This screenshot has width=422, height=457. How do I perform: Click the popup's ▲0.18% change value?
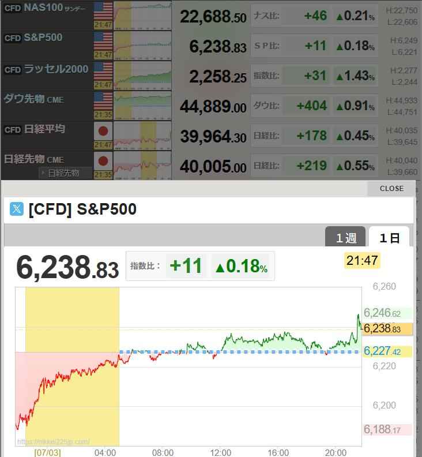click(x=241, y=266)
